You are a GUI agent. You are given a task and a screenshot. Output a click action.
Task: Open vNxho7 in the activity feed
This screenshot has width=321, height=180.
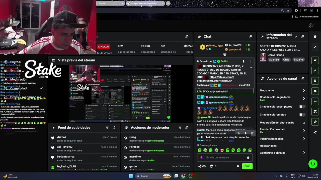61,137
